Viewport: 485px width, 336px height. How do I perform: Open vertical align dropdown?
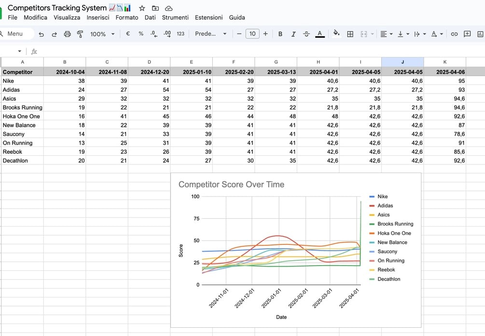coord(403,34)
